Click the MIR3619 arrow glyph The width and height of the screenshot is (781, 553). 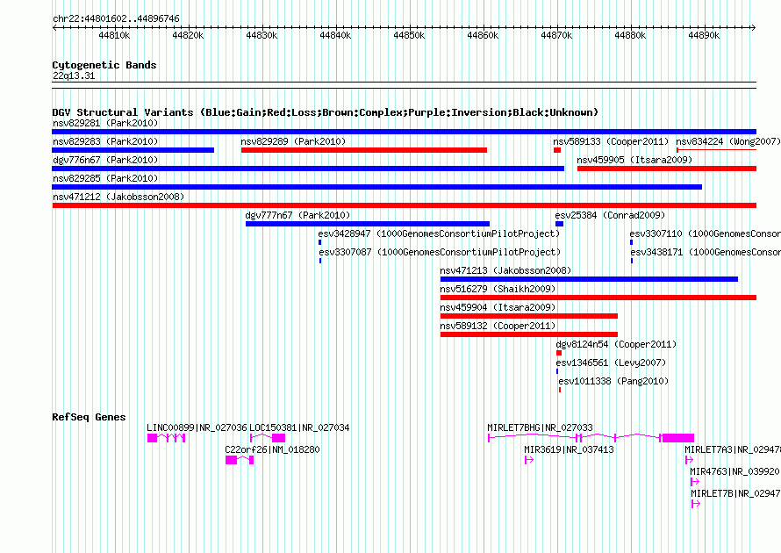(x=529, y=460)
